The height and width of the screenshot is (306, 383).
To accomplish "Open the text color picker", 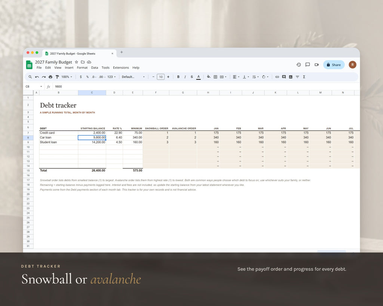I will (x=199, y=77).
